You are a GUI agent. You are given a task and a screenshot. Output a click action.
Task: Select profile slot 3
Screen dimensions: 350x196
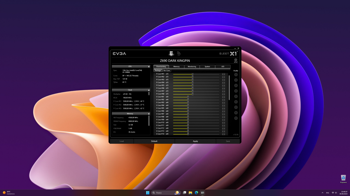tap(236, 85)
